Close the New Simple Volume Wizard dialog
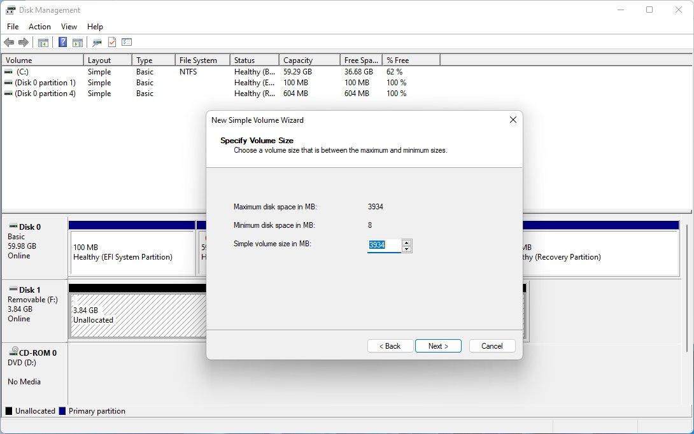694x434 pixels. click(513, 120)
